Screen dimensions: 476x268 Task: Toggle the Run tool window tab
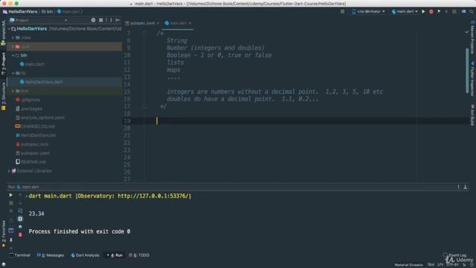coord(115,255)
